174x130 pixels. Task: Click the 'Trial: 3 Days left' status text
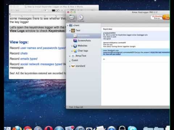(76, 107)
